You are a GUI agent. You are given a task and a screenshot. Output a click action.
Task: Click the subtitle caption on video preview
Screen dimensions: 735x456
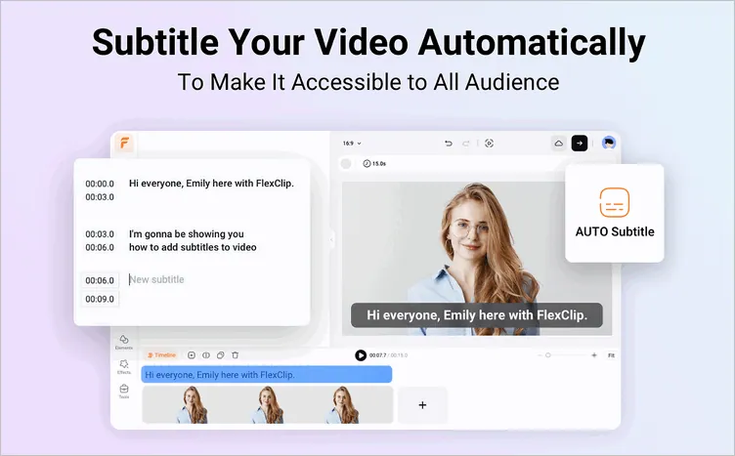477,315
